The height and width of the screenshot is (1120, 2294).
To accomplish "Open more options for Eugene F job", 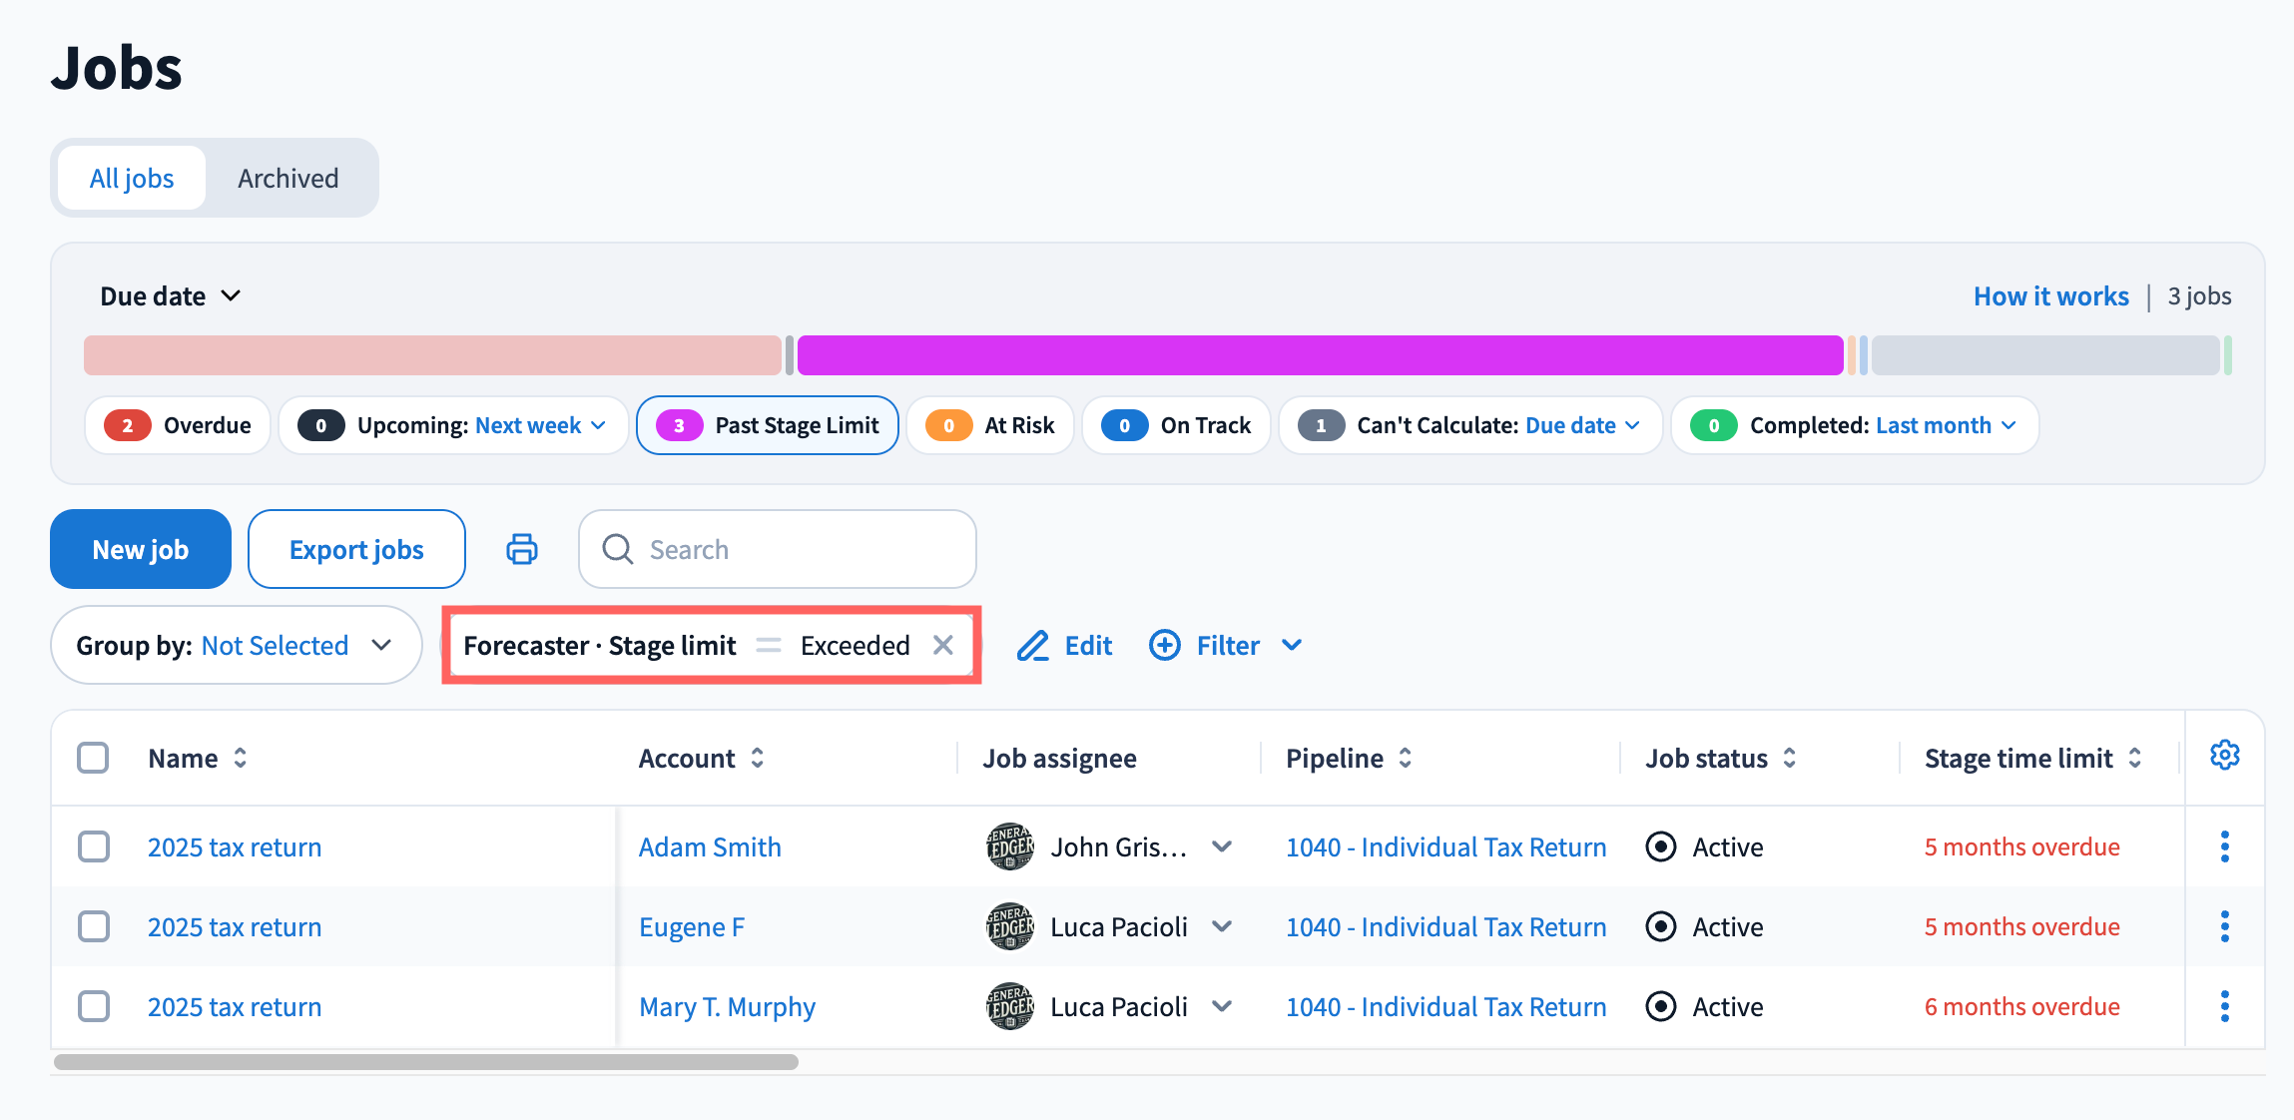I will 2224,926.
